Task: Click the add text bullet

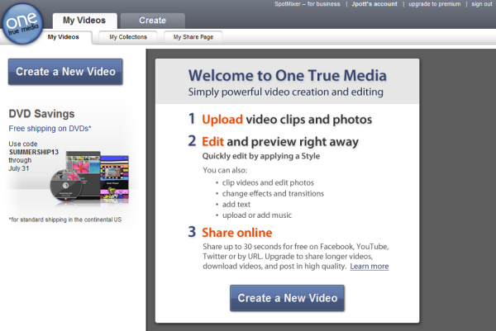Action: [236, 205]
